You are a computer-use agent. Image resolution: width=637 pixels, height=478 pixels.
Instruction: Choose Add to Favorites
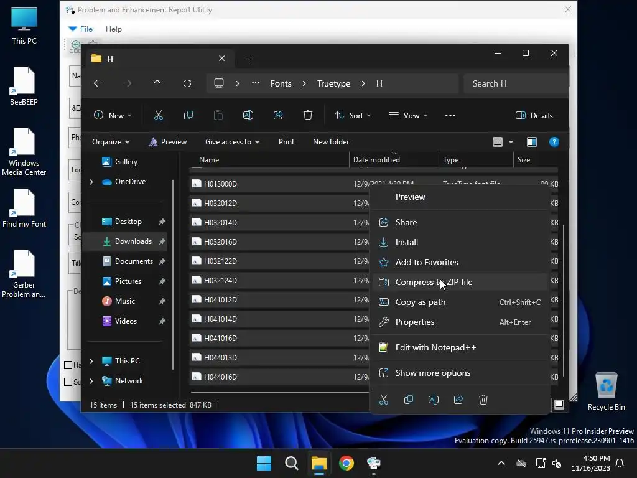460,262
